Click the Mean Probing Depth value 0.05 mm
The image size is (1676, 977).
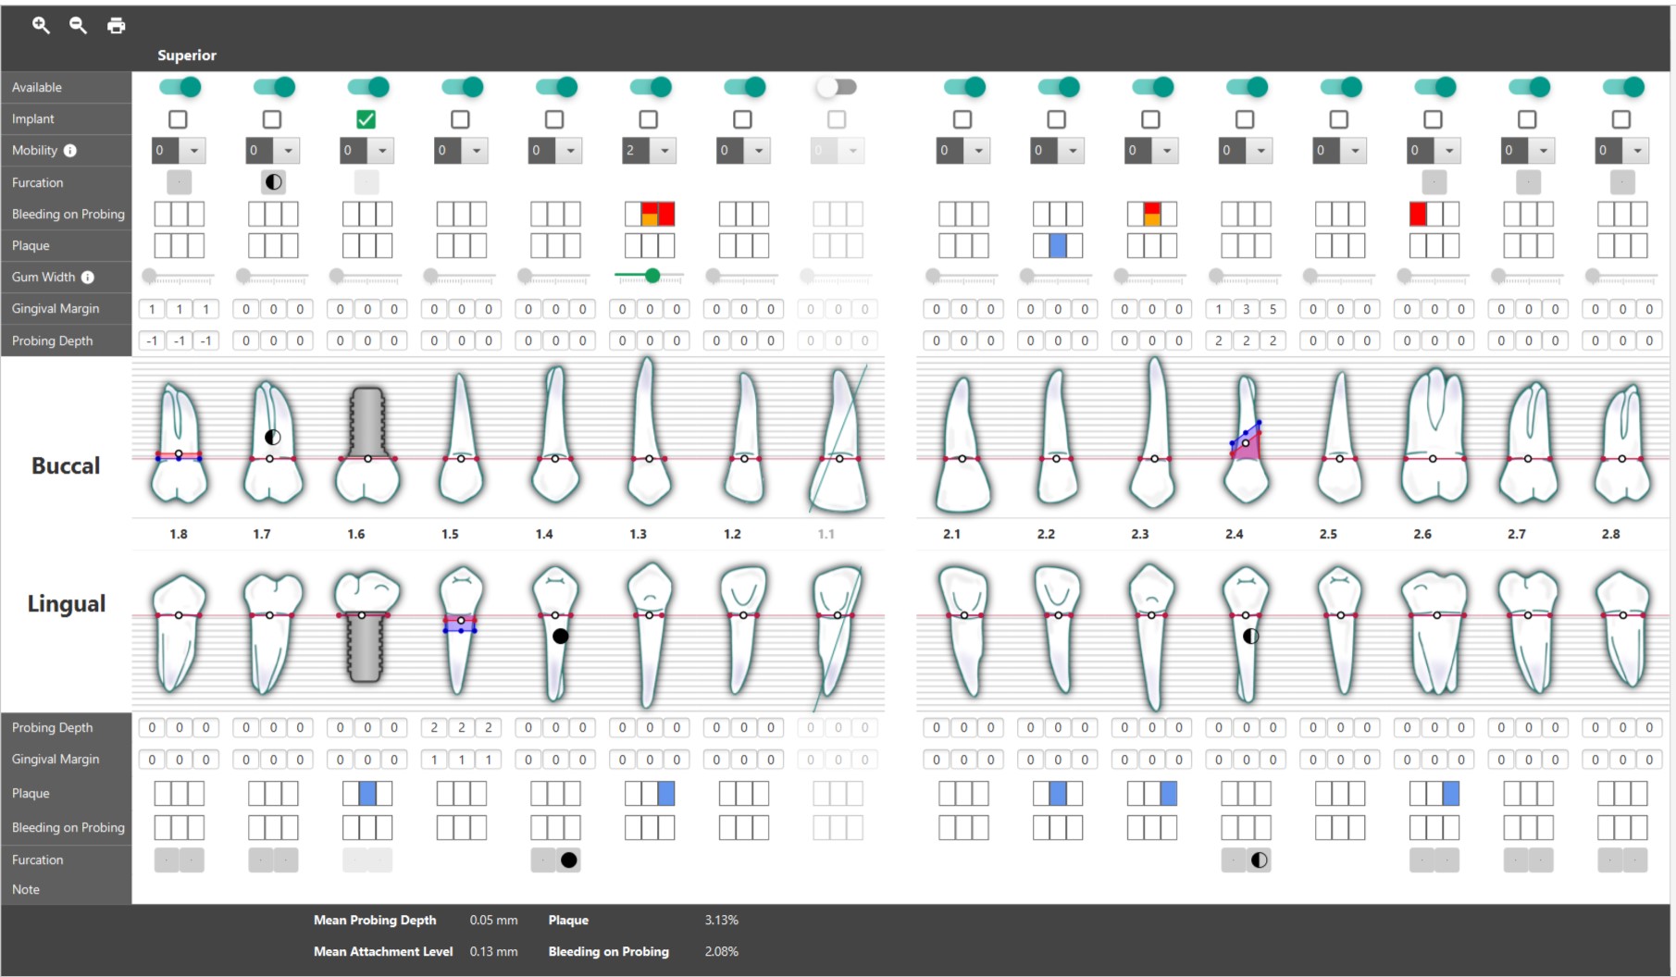coord(493,920)
